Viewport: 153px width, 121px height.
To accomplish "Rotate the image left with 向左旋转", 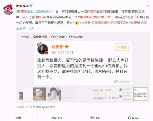I will [58, 37].
